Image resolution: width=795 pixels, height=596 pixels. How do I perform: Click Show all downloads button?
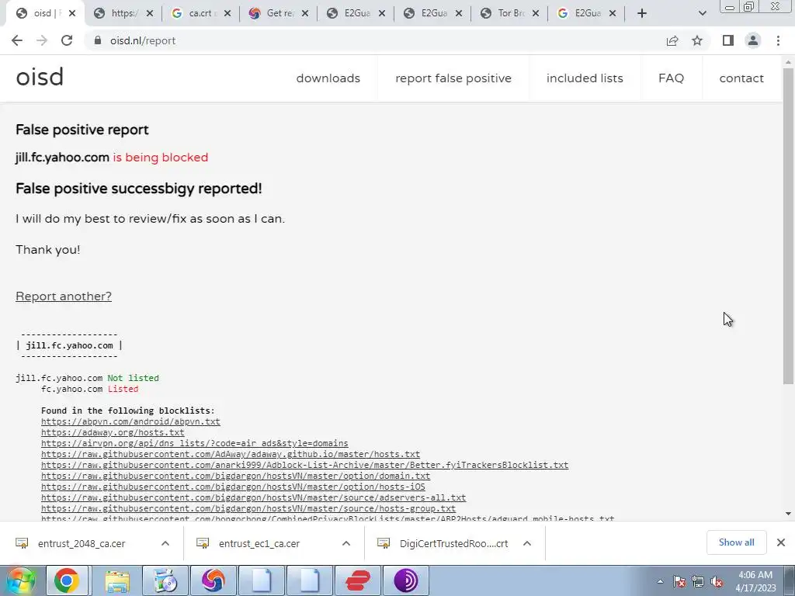point(736,542)
